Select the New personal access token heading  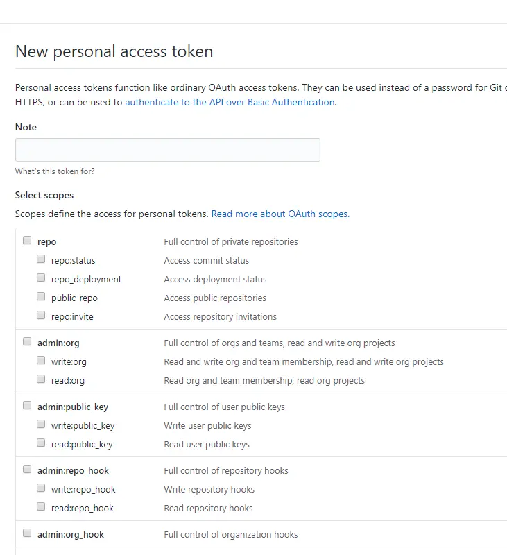(x=114, y=51)
